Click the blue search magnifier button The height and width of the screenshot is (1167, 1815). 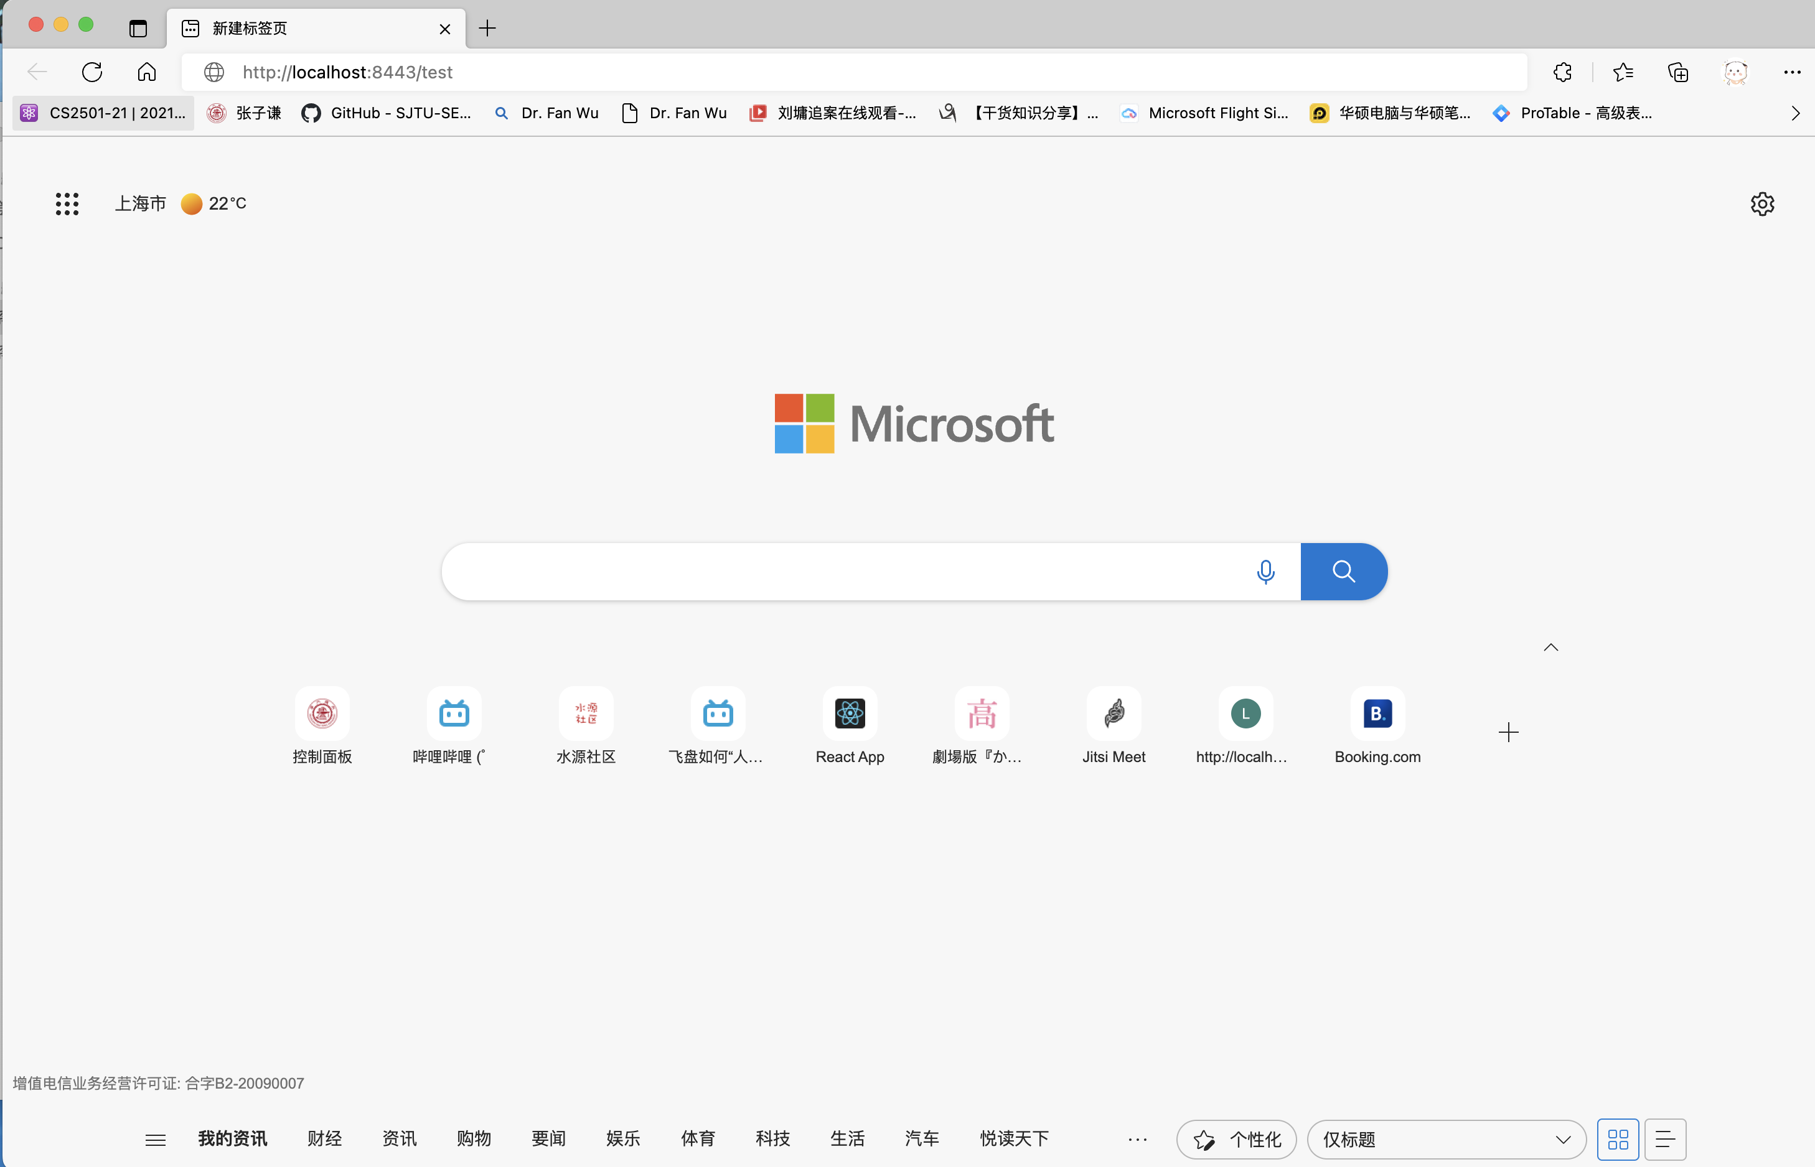(1343, 572)
